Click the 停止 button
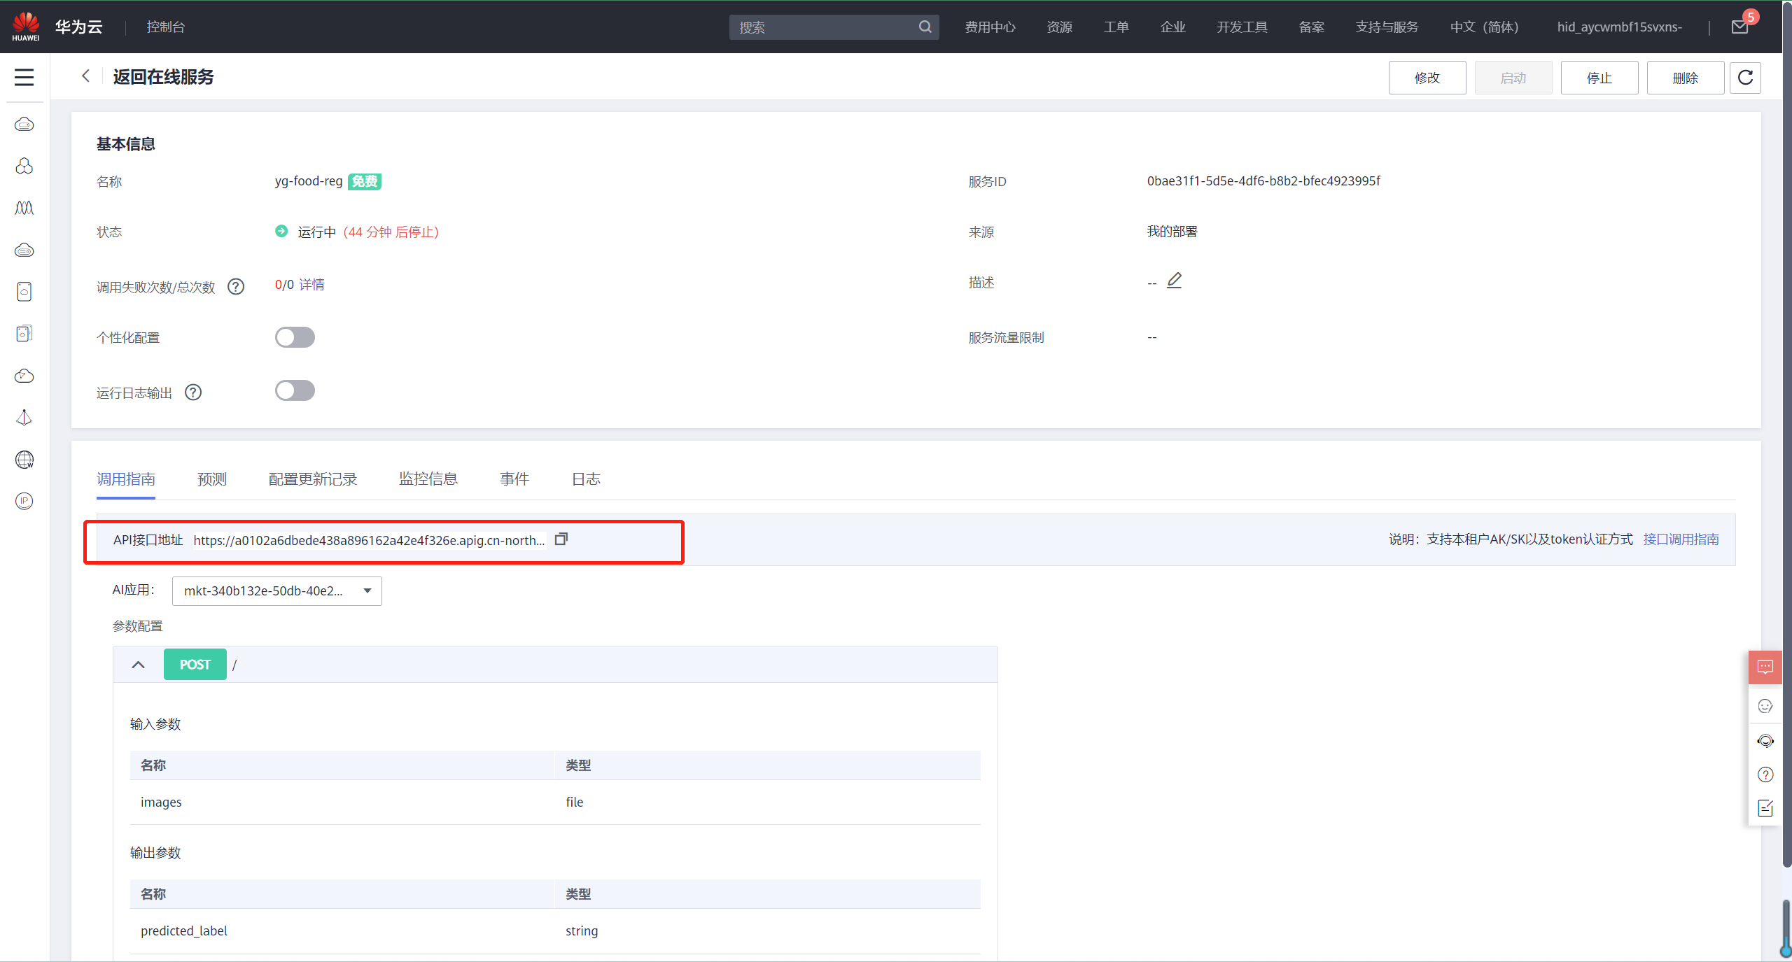 pos(1599,78)
